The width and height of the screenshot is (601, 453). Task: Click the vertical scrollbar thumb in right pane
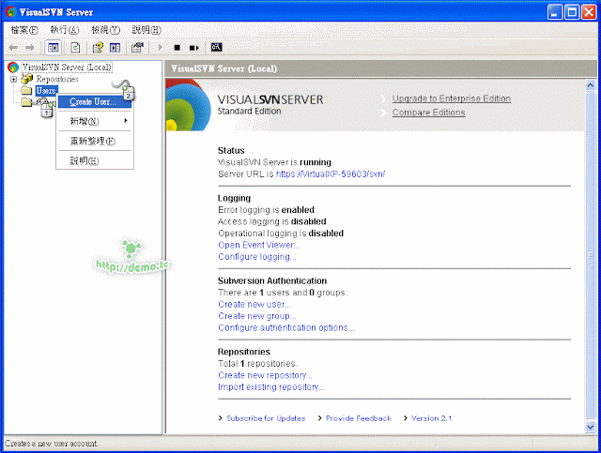(591, 256)
